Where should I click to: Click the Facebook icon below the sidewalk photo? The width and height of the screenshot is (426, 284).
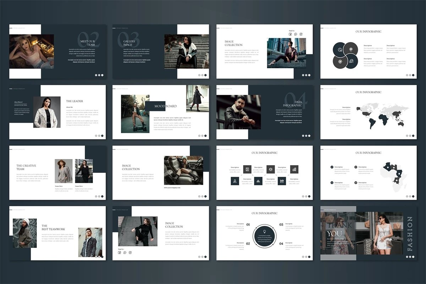tap(120, 252)
